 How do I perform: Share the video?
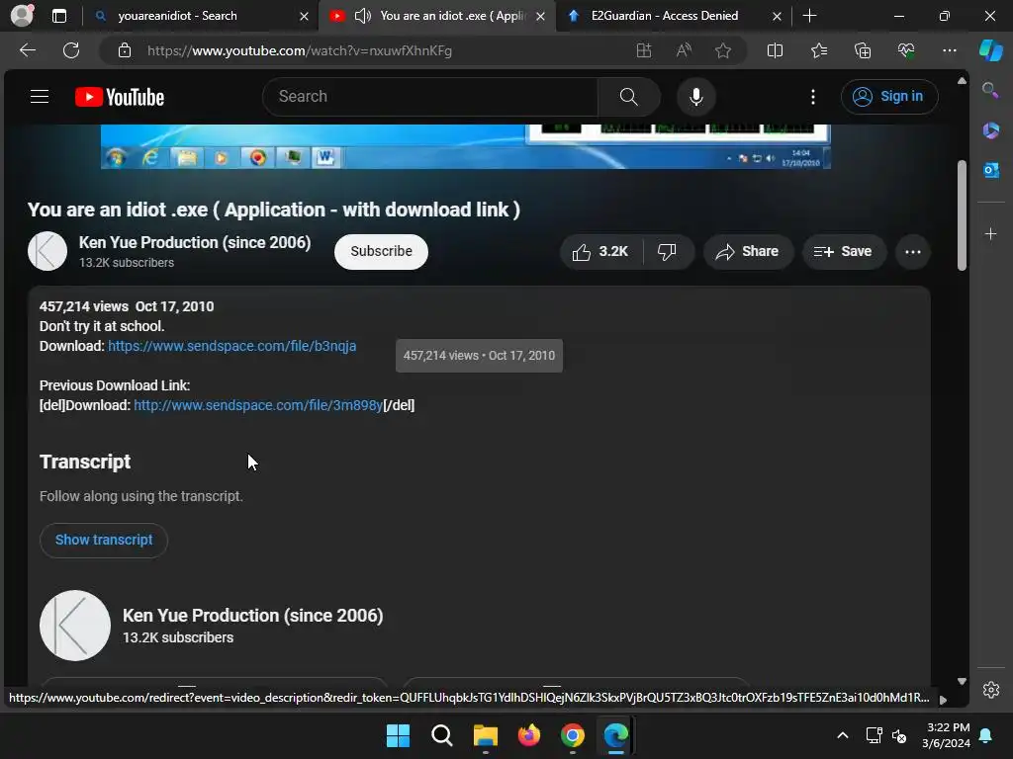click(x=748, y=252)
